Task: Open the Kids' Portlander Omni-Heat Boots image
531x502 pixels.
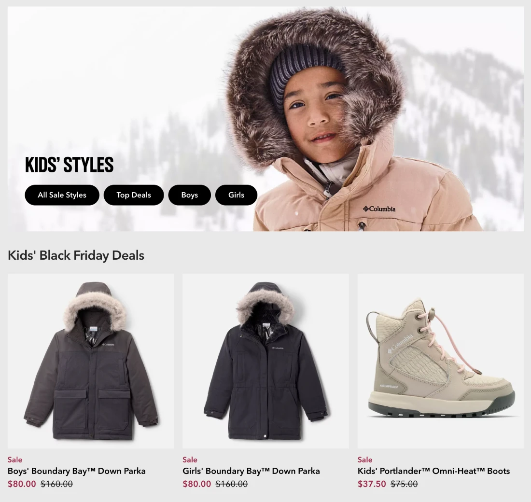Action: (x=441, y=361)
